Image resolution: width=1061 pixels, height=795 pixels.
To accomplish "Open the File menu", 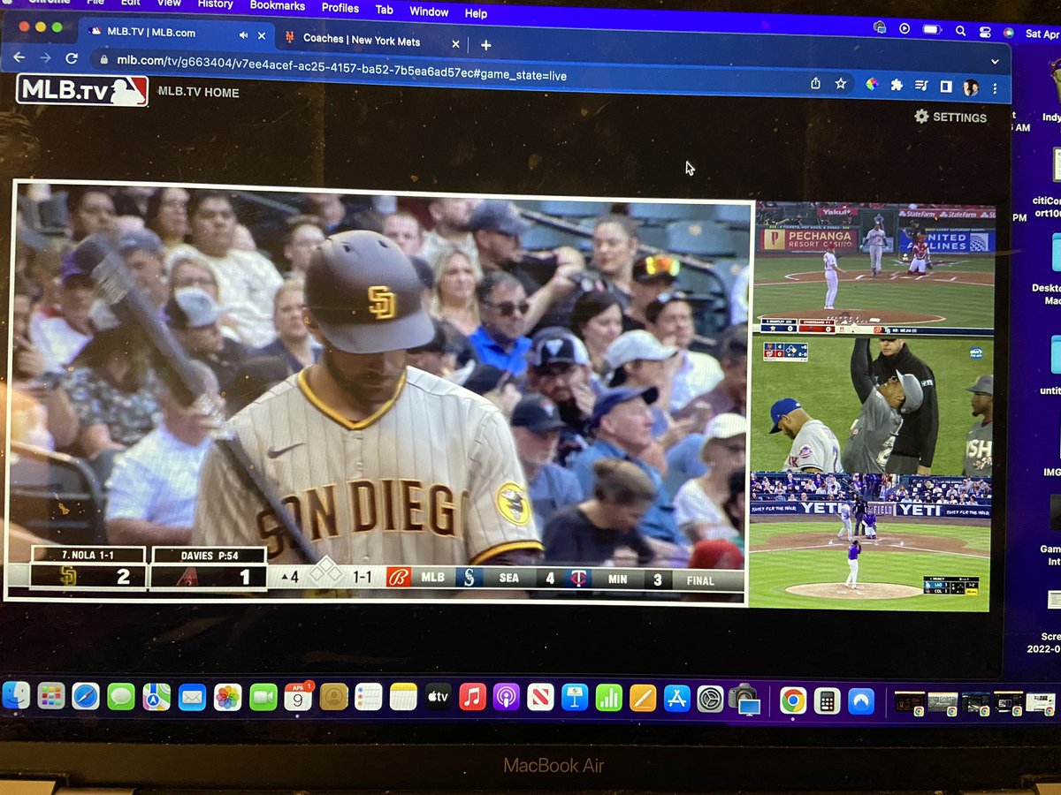I will (95, 3).
